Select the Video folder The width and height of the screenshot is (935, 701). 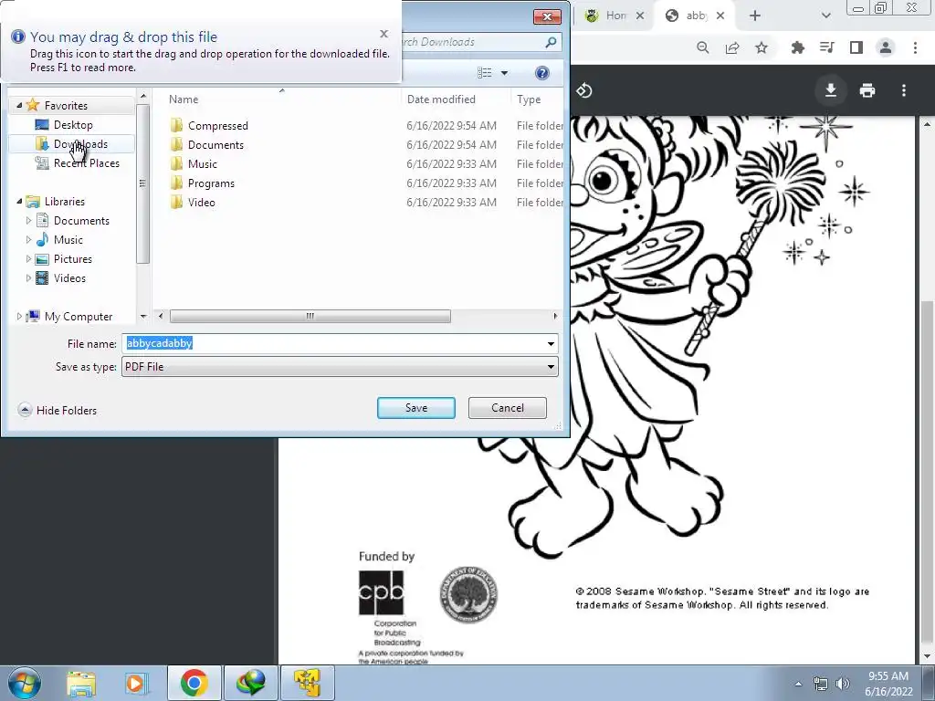point(201,202)
